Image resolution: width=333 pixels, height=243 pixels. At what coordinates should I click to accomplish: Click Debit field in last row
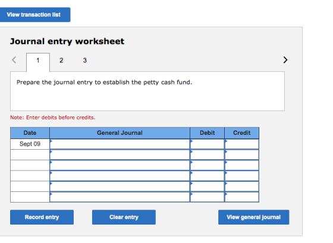pos(208,197)
